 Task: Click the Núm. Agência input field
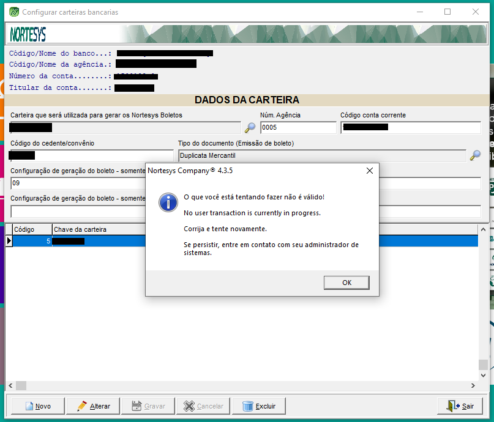298,128
